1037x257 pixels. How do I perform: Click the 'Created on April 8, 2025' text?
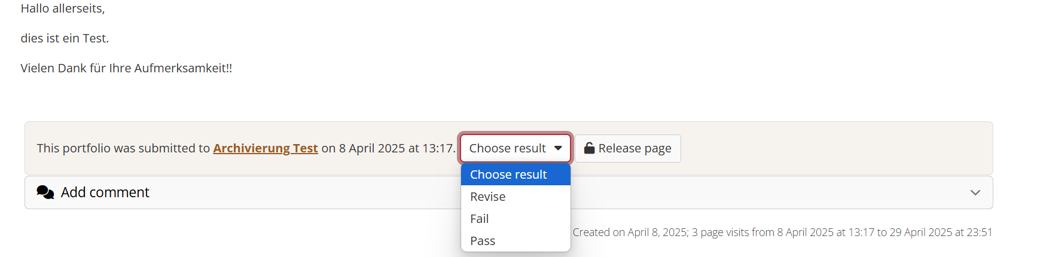tap(629, 232)
